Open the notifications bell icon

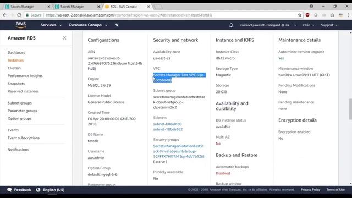tap(231, 25)
